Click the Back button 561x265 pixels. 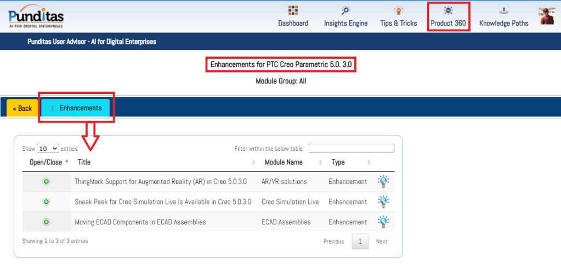point(22,109)
